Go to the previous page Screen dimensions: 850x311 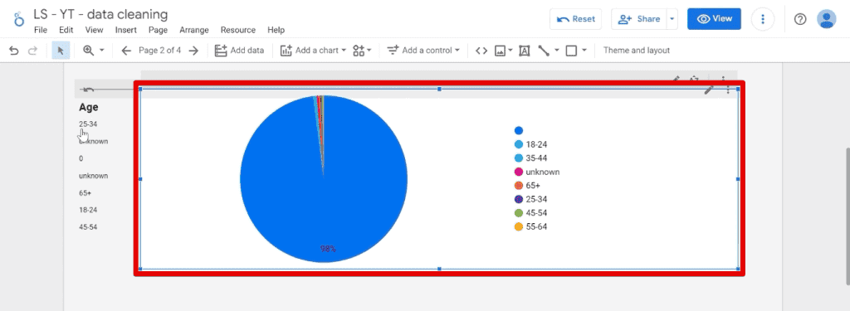tap(126, 51)
